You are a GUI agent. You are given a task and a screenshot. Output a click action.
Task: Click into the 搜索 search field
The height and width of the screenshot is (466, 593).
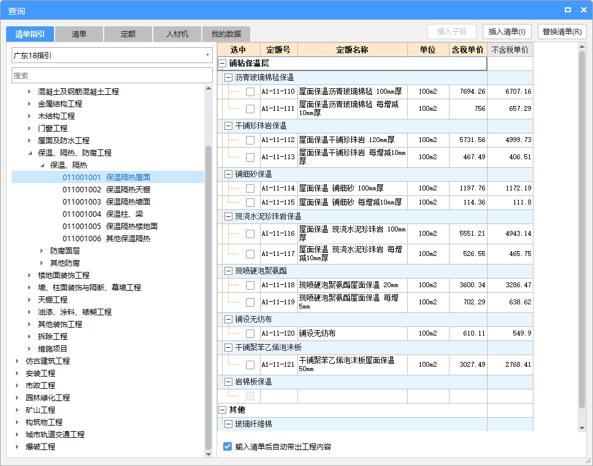click(x=112, y=76)
